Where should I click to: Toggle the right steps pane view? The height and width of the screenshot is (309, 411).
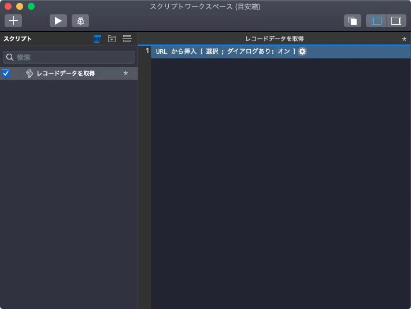click(396, 21)
